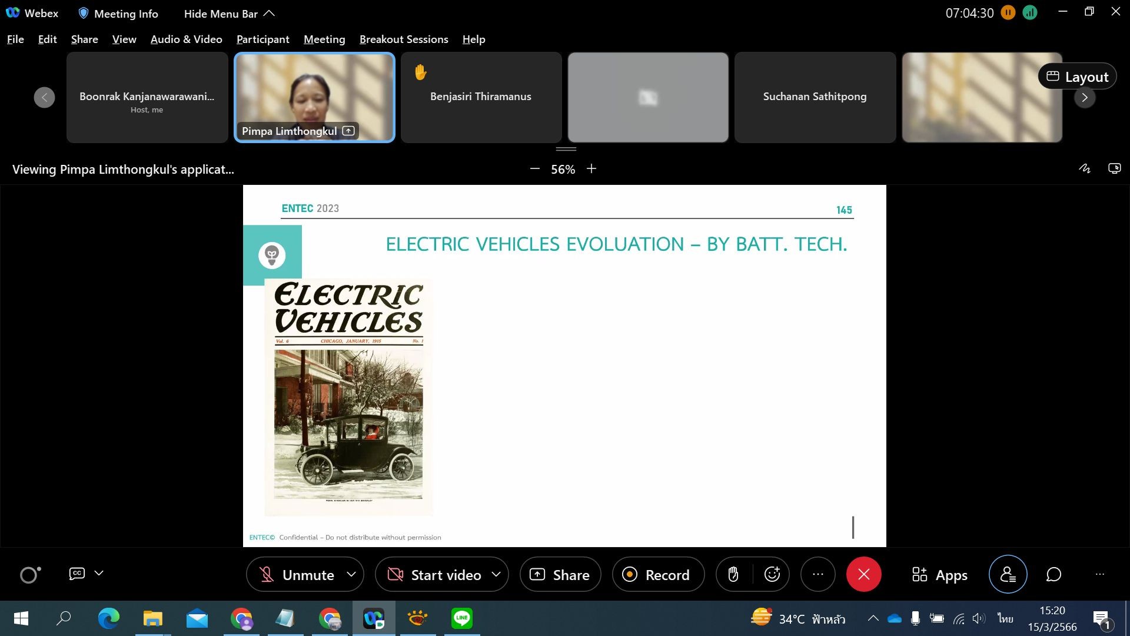1130x636 pixels.
Task: Open closed captions icon
Action: pos(77,574)
